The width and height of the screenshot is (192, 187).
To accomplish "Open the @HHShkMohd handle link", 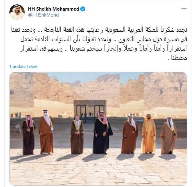I will tap(43, 15).
